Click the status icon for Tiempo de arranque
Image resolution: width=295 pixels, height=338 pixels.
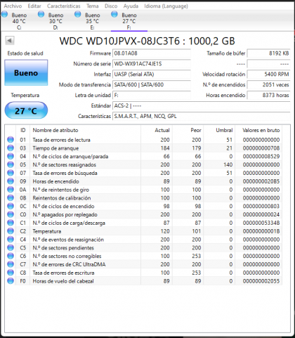[11, 148]
